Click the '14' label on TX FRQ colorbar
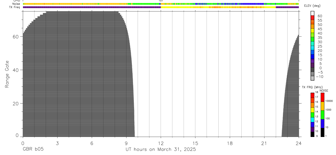Image resolution: width=336 pixels, height=155 pixels. pos(317,112)
